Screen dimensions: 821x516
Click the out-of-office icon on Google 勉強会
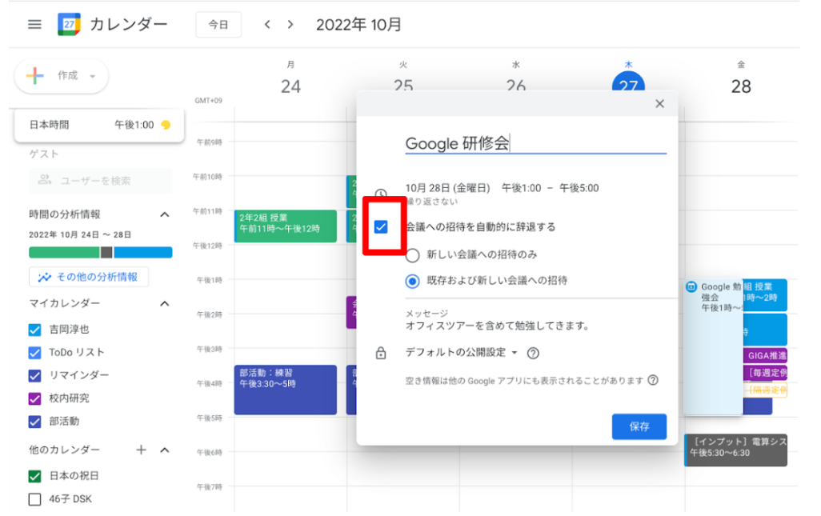(691, 286)
